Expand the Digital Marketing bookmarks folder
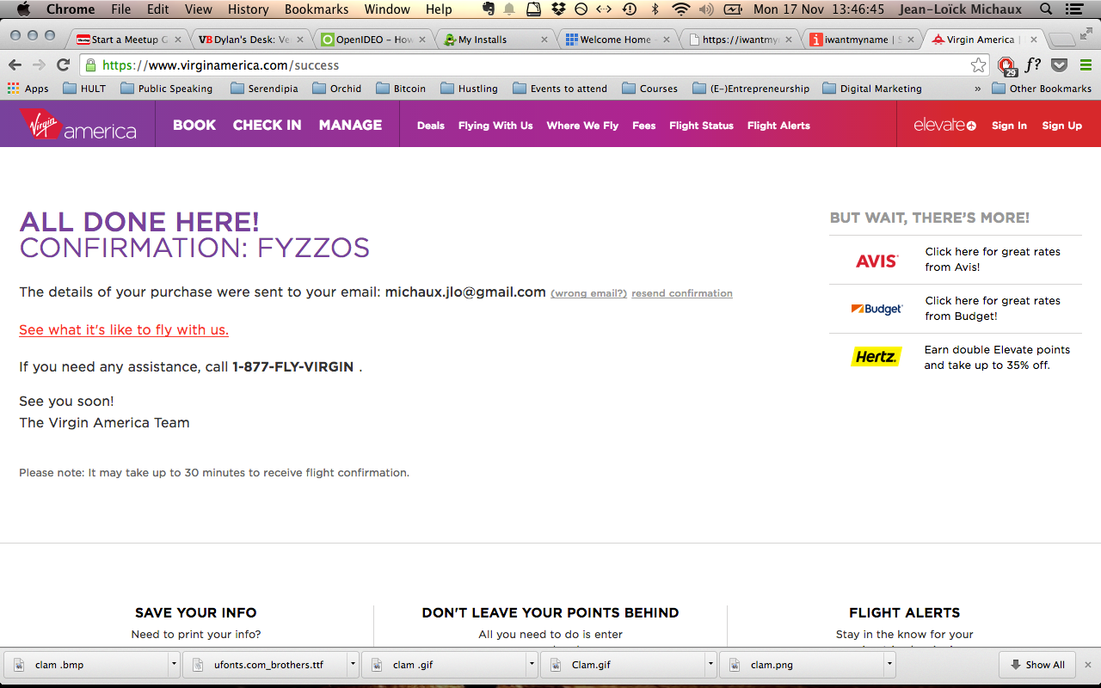The height and width of the screenshot is (688, 1101). pos(872,89)
